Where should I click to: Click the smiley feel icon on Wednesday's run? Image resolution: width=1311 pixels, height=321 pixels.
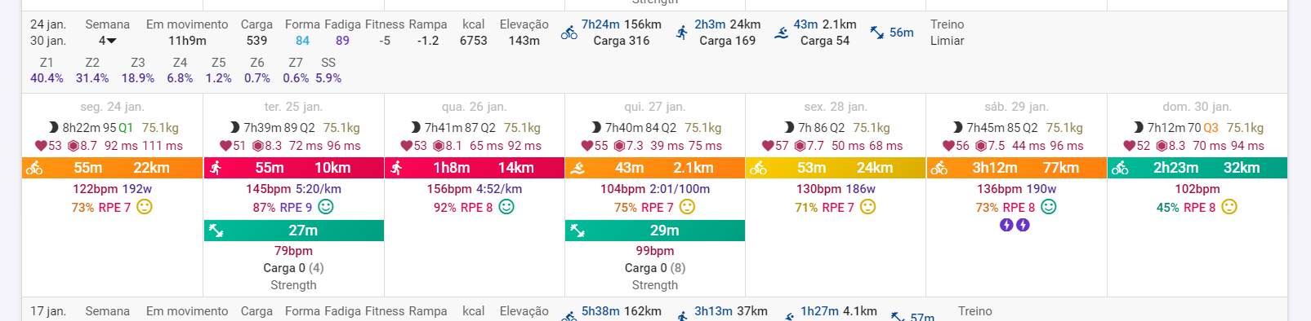pos(506,207)
